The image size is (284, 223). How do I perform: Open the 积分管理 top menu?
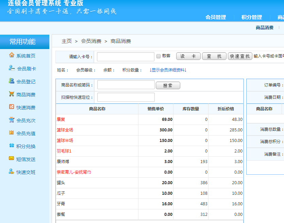coord(252,17)
